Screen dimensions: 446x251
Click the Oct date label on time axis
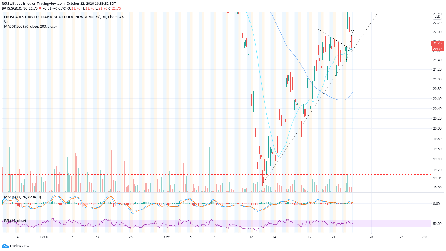[167, 237]
